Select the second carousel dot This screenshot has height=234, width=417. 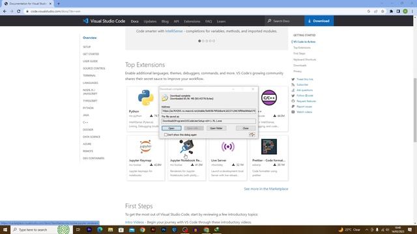click(203, 41)
